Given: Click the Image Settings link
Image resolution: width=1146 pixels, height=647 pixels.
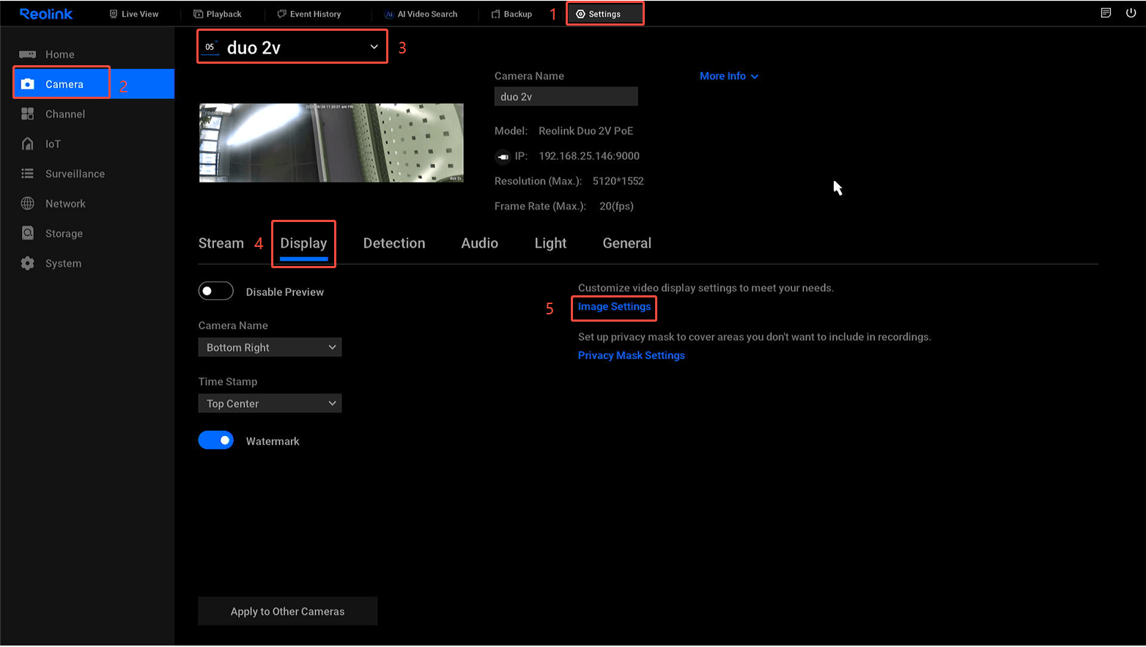Looking at the screenshot, I should pyautogui.click(x=614, y=307).
